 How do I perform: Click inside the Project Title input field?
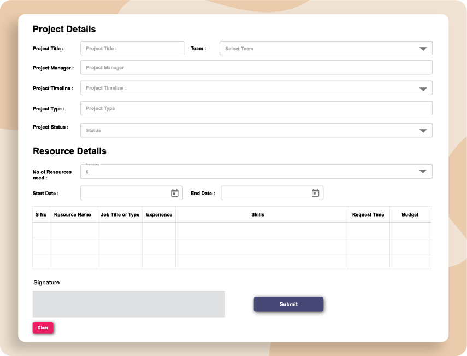click(x=131, y=48)
